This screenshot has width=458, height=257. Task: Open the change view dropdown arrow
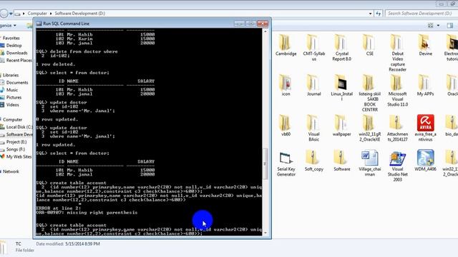click(438, 26)
